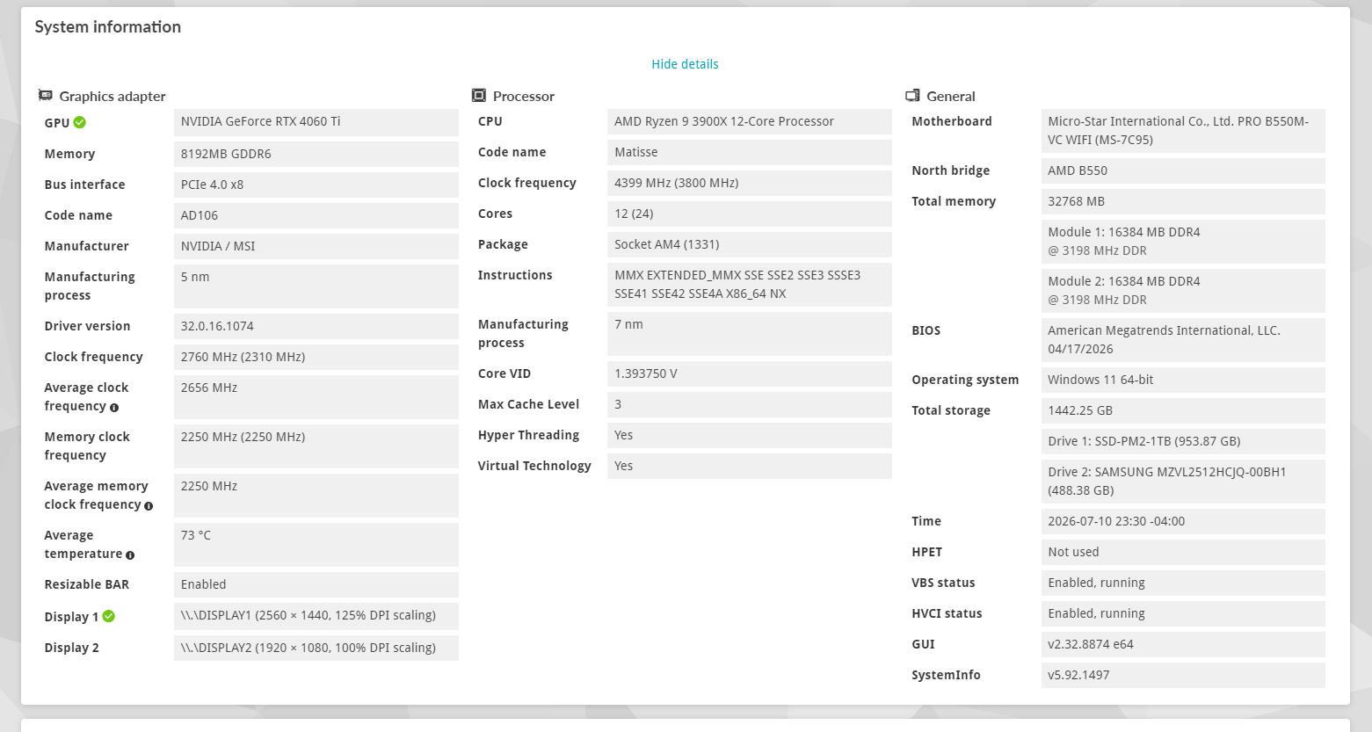Click the Motherboard value field
Viewport: 1372px width, 732px height.
[x=1183, y=131]
